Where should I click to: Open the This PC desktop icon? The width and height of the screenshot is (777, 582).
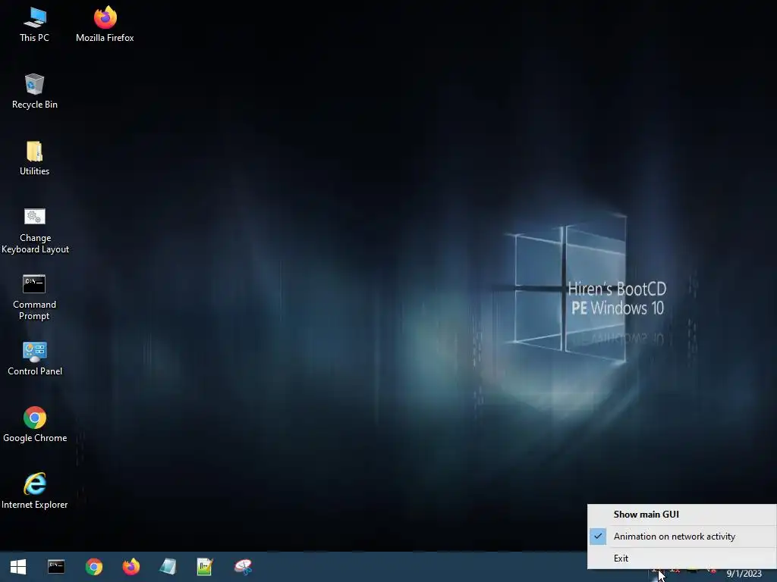point(34,25)
